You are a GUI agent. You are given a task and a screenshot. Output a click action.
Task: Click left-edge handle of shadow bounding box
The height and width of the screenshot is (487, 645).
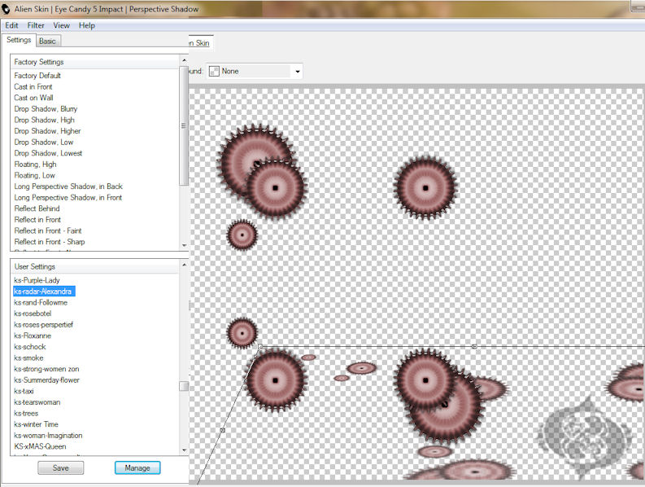[222, 430]
